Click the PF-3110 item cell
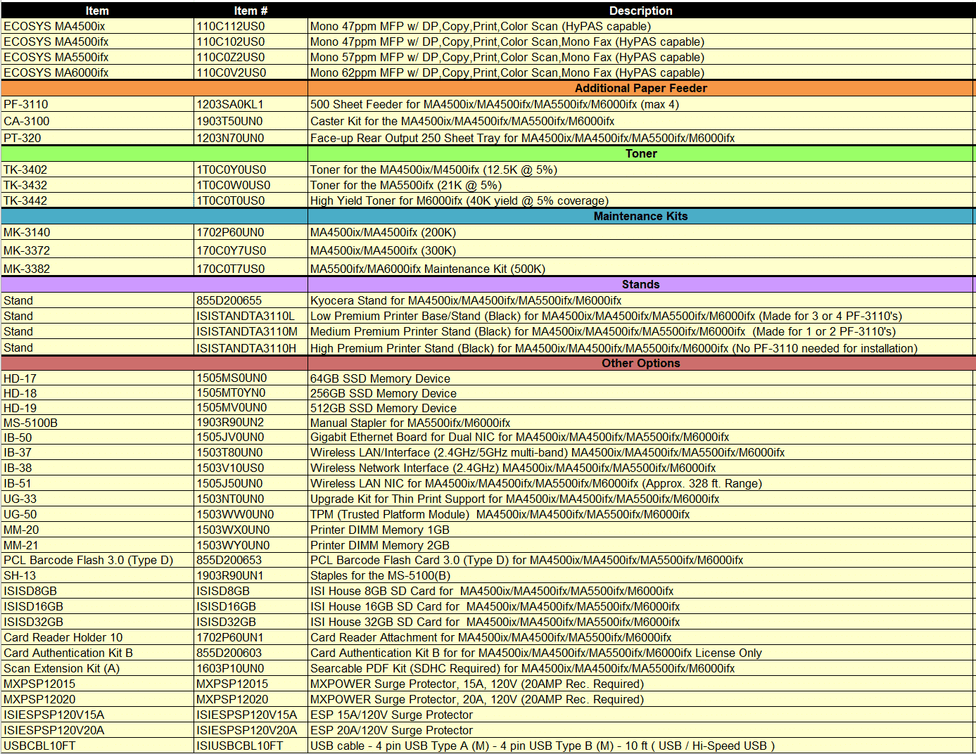Screen dimensions: 976x754 [x=26, y=104]
